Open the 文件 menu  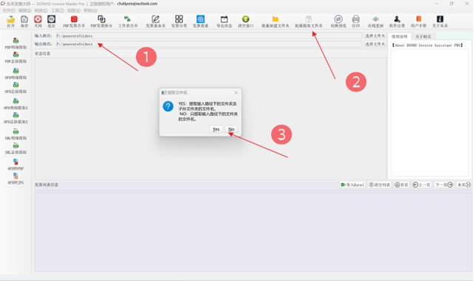(9, 10)
